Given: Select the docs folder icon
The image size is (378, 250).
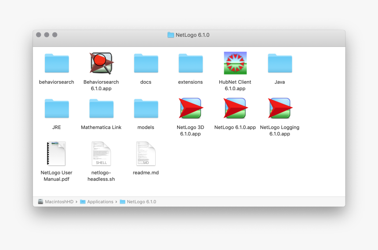Looking at the screenshot, I should click(146, 63).
